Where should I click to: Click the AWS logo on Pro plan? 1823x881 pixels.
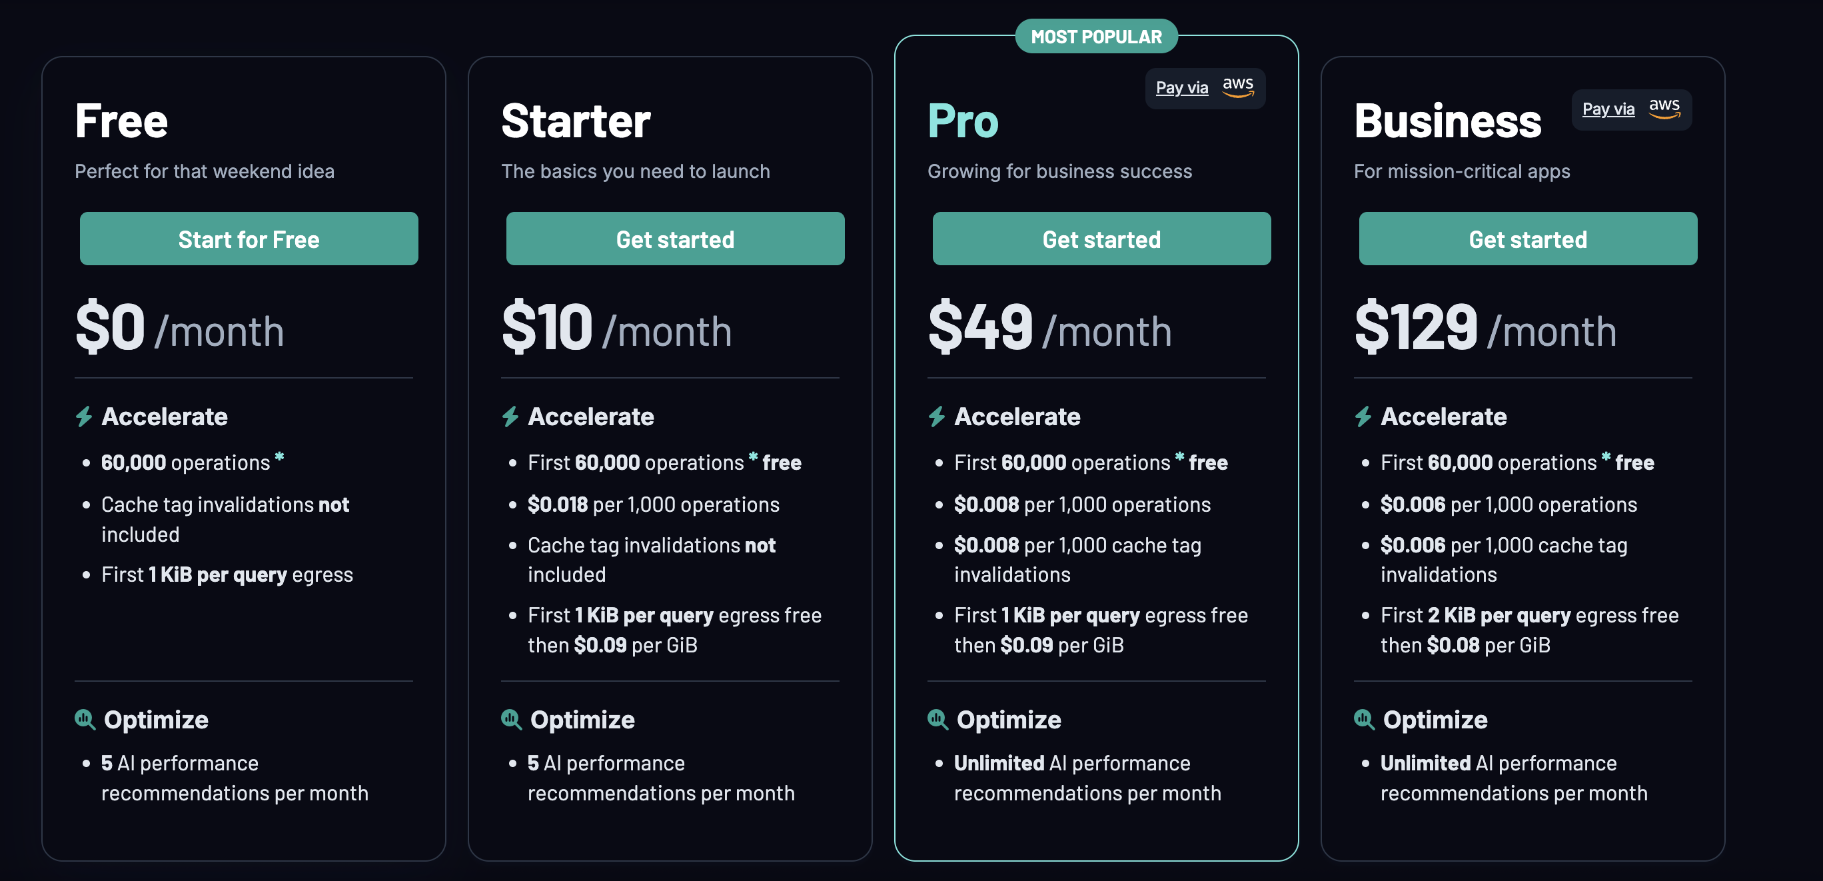coord(1239,87)
